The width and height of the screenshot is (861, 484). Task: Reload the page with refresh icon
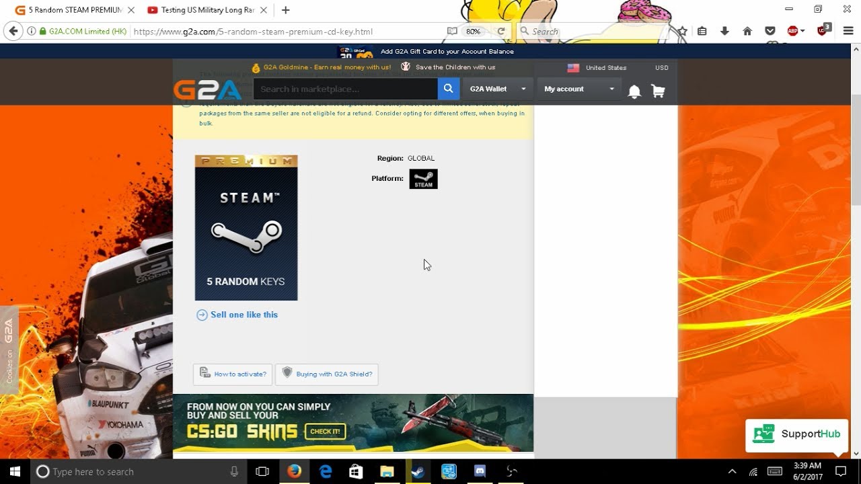(501, 32)
